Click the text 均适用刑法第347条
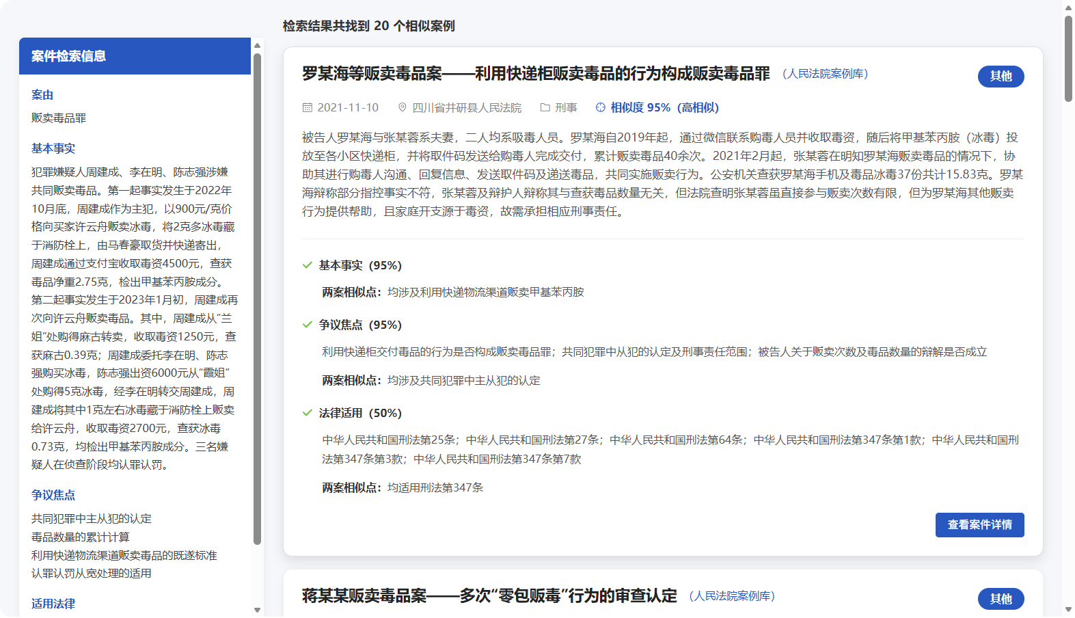The height and width of the screenshot is (618, 1075). click(435, 487)
